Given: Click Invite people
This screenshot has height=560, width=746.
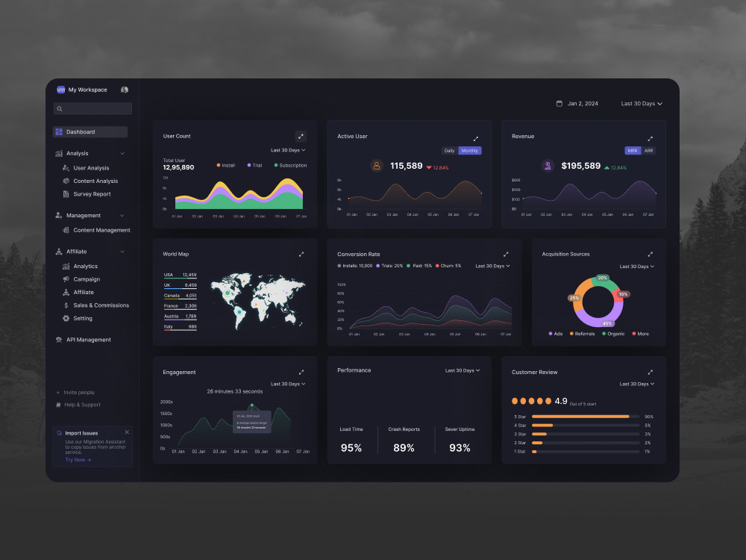Looking at the screenshot, I should [x=75, y=393].
